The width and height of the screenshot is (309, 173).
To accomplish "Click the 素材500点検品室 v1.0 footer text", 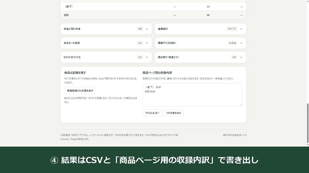I will click(x=235, y=135).
